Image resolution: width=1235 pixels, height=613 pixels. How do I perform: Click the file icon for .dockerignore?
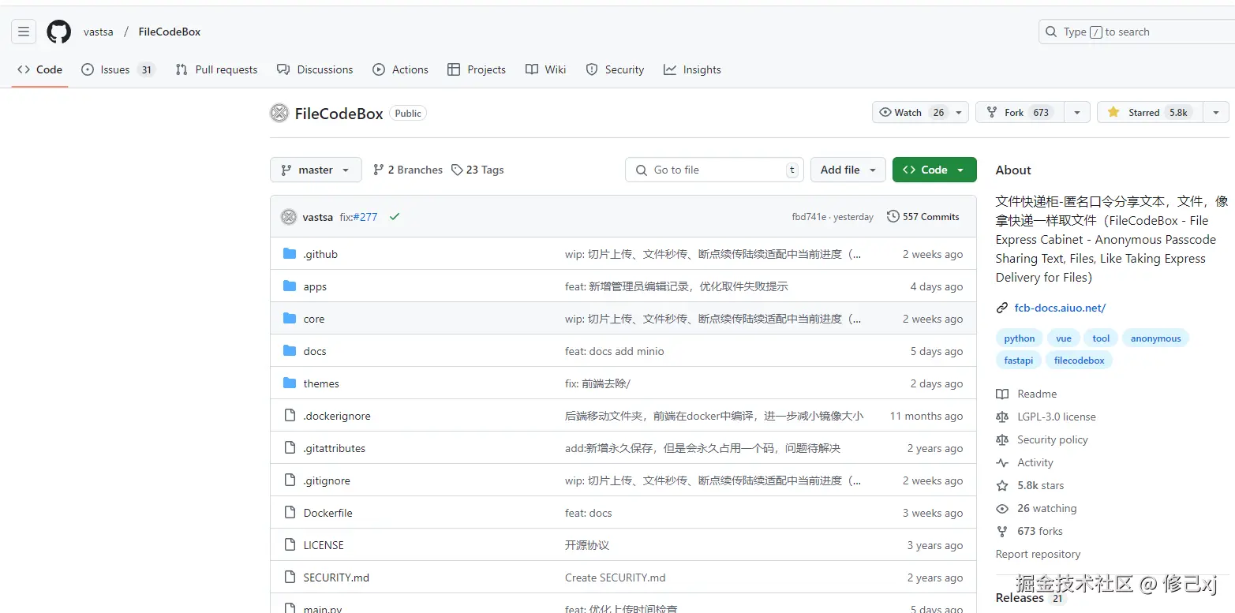click(x=290, y=416)
